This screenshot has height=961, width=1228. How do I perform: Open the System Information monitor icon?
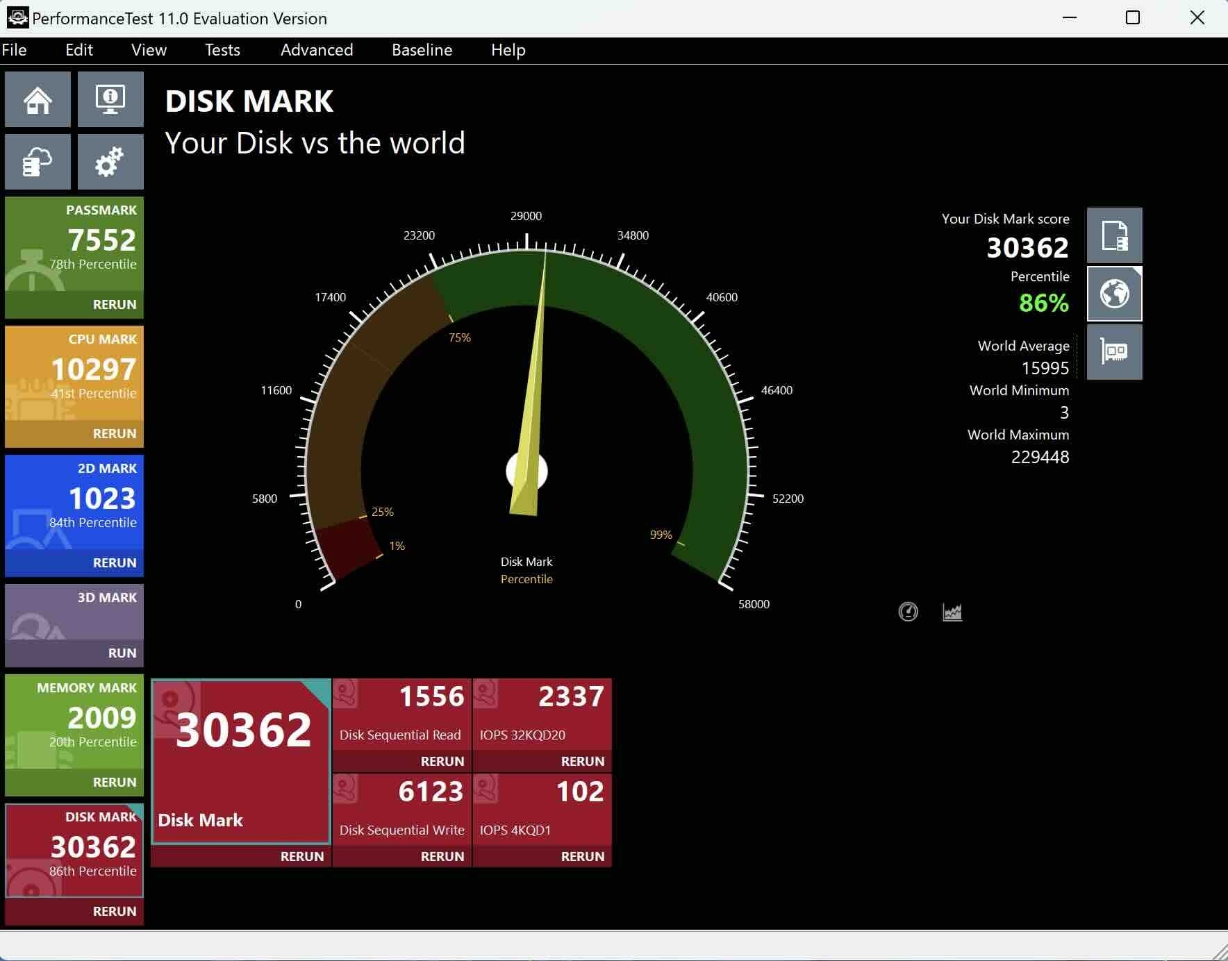[110, 100]
